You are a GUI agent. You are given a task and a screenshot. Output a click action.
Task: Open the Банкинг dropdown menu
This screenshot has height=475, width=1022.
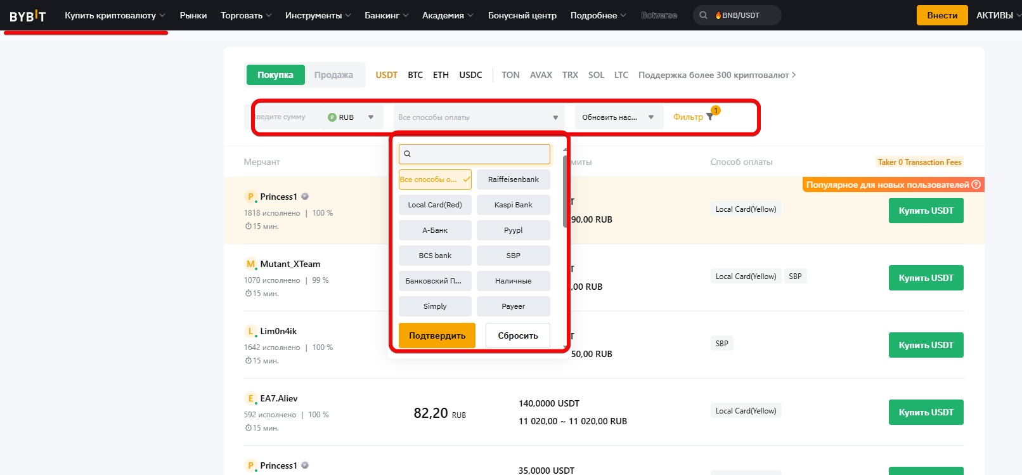[387, 15]
